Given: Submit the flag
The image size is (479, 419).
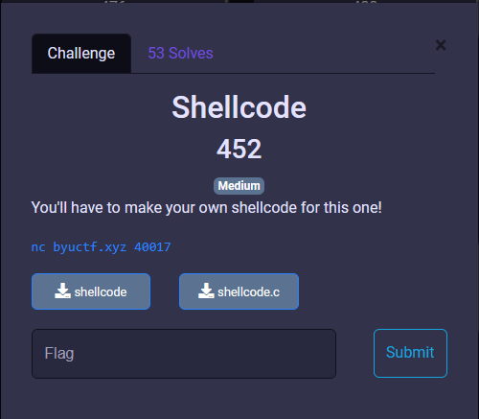Looking at the screenshot, I should click(x=410, y=353).
